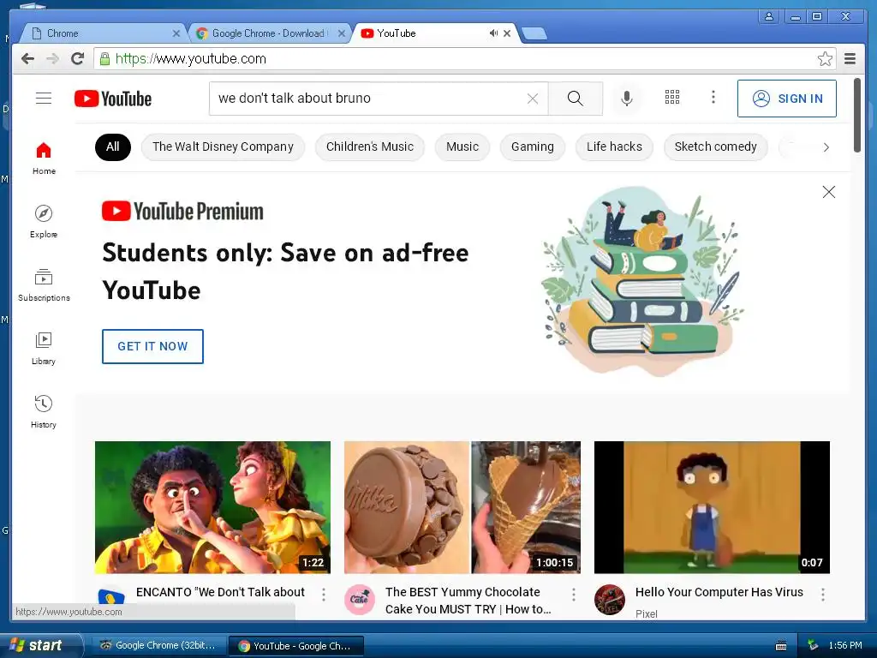Click the taskbar clock 1:56 PM
The image size is (877, 658).
pyautogui.click(x=845, y=646)
